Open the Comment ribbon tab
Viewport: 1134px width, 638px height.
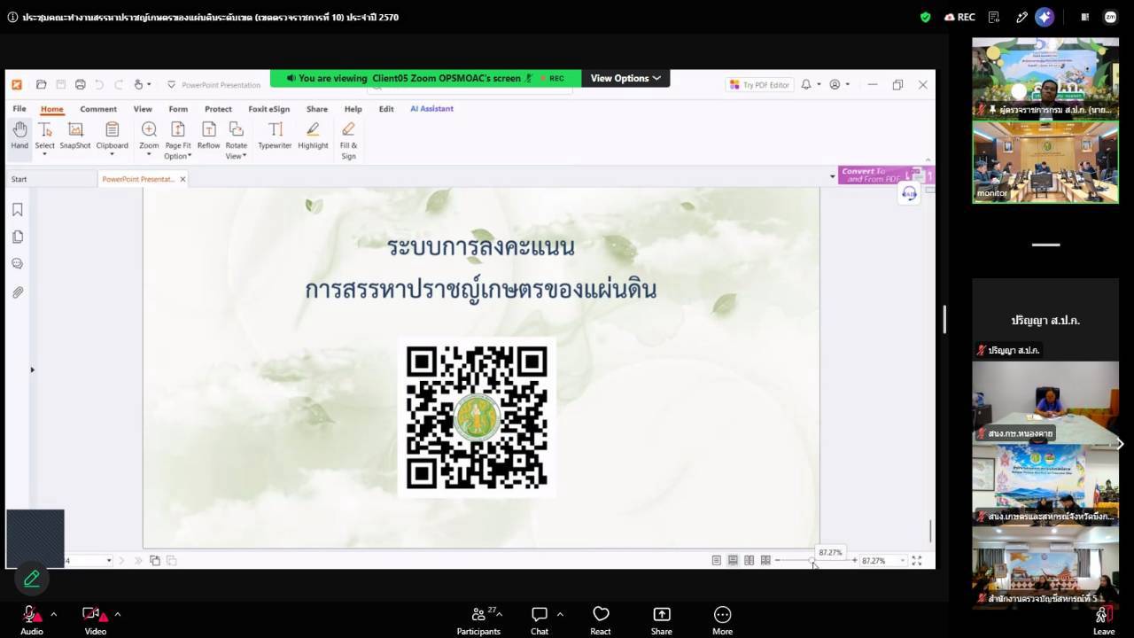(98, 109)
